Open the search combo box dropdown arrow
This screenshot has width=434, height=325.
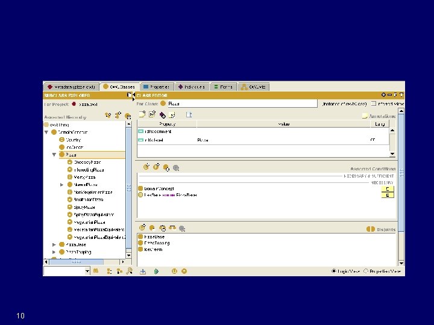click(87, 271)
